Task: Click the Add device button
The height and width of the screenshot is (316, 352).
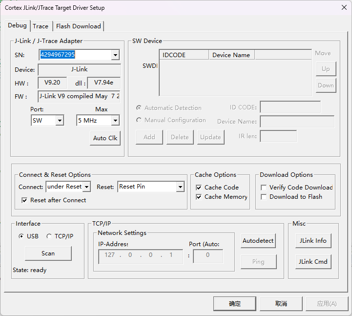Action: pyautogui.click(x=149, y=137)
